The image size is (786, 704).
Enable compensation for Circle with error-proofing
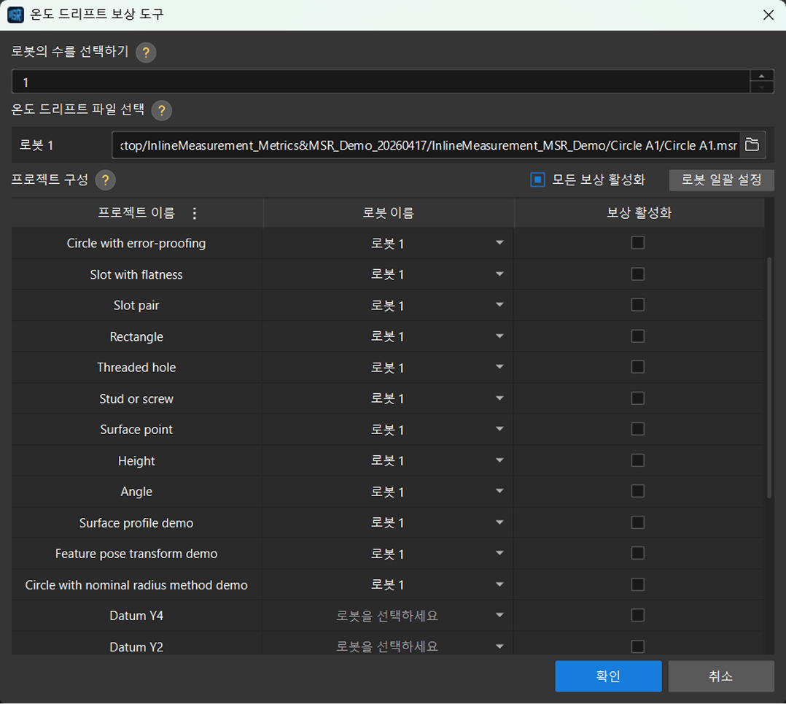point(637,243)
